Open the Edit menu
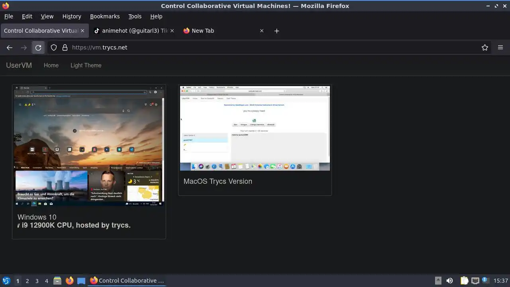510x287 pixels. tap(27, 16)
